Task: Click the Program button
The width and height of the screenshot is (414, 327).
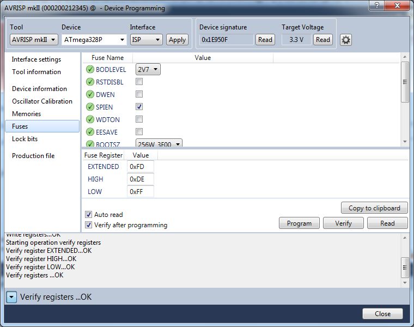Action: [x=299, y=223]
